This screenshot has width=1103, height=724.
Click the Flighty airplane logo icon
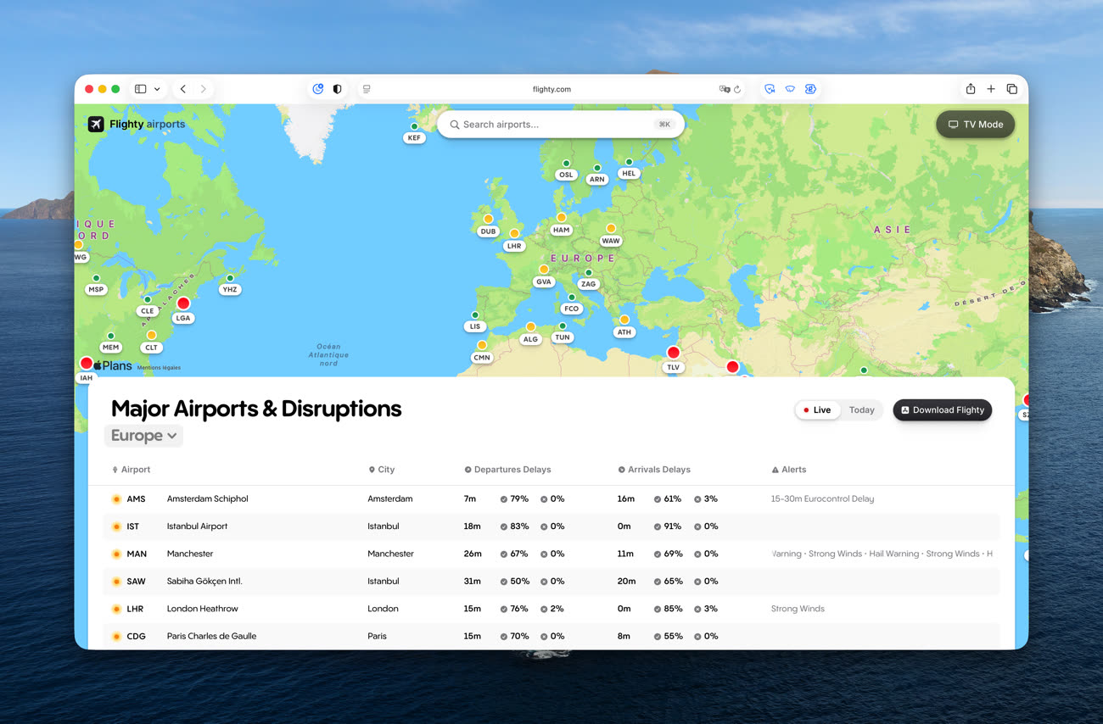coord(96,125)
